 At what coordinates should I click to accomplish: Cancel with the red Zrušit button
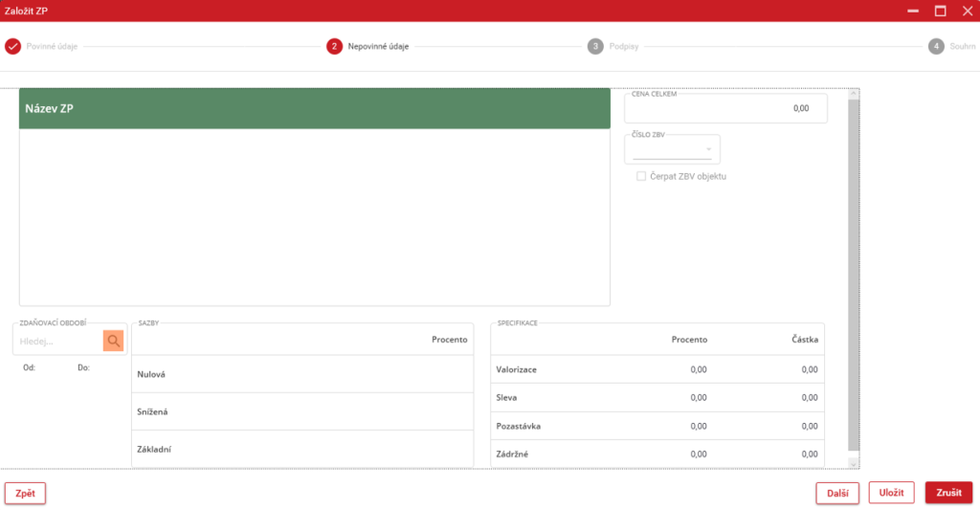[x=948, y=492]
